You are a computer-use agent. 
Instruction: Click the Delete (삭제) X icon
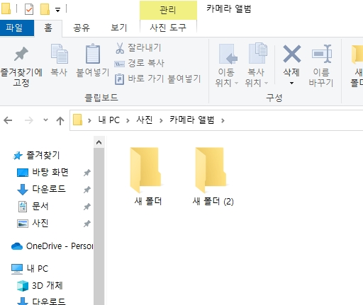pos(292,54)
